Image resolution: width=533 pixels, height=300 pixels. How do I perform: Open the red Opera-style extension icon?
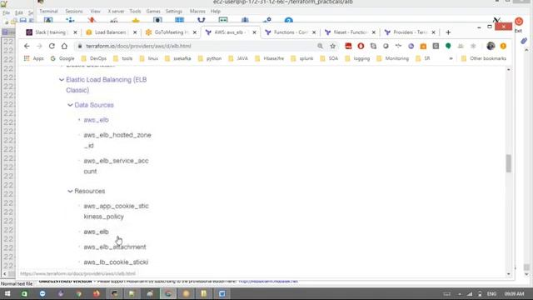(x=361, y=46)
